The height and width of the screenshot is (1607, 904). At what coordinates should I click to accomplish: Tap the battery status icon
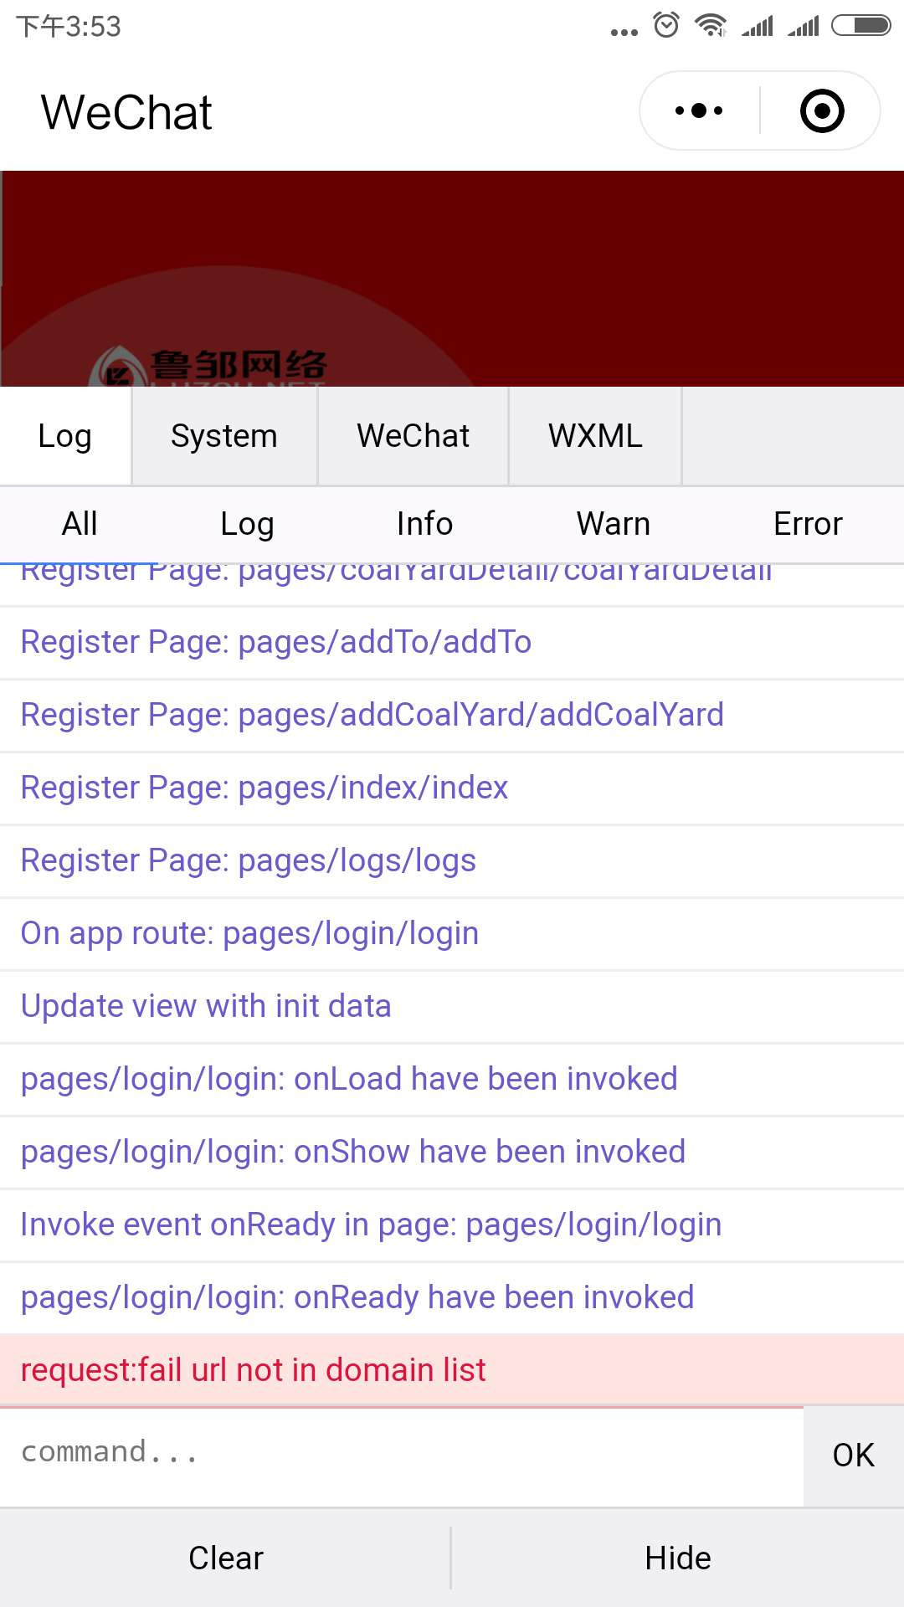[860, 25]
